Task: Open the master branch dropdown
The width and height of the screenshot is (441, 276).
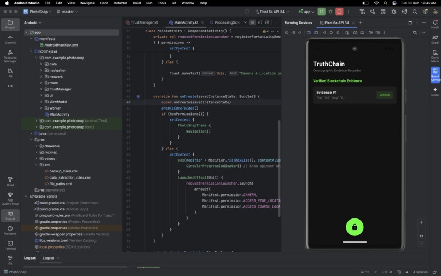Action: click(67, 12)
